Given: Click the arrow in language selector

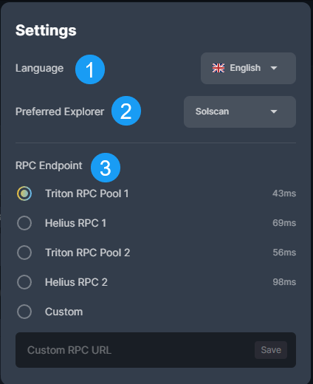Looking at the screenshot, I should 274,68.
